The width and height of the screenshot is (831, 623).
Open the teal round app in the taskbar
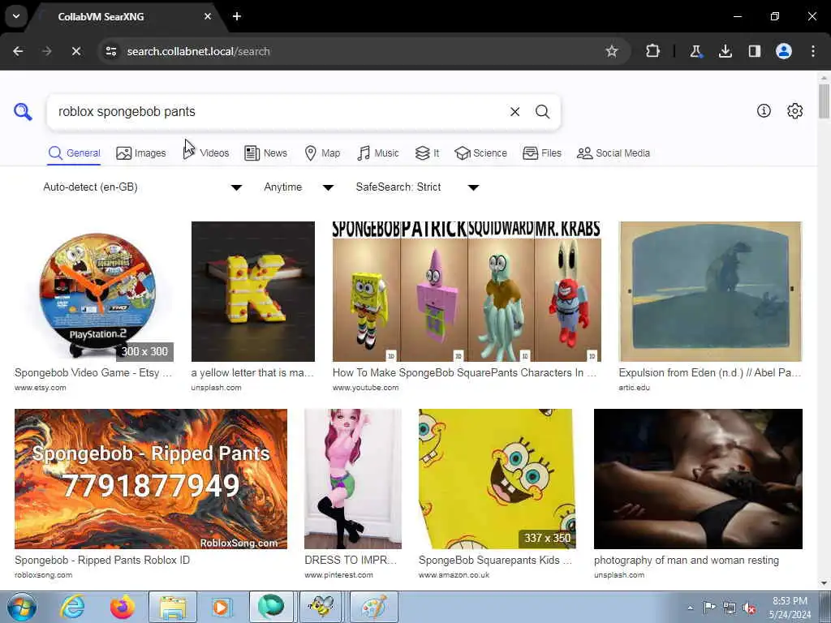[271, 607]
